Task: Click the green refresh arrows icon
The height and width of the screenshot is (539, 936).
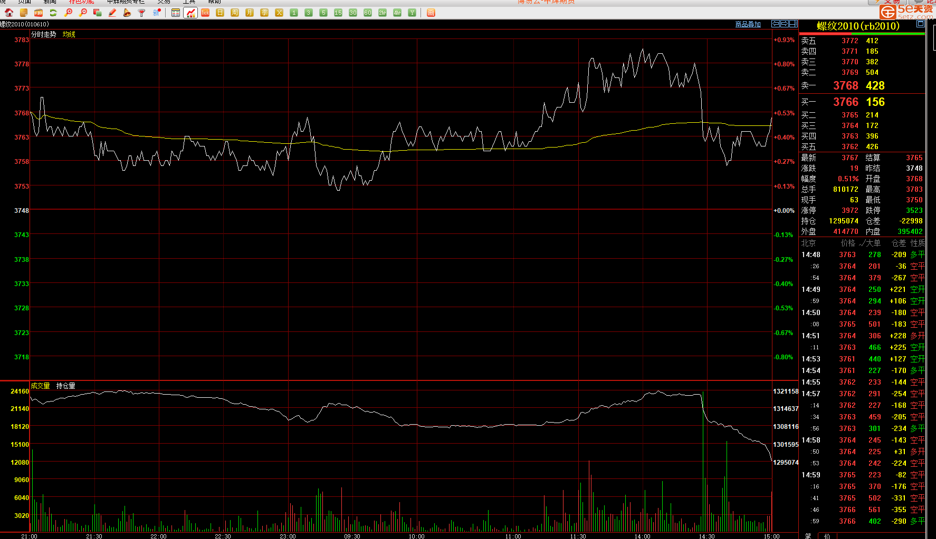Action: [x=53, y=13]
